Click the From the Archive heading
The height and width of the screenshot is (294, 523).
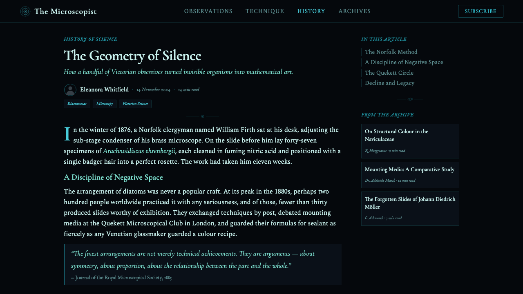[x=387, y=115]
